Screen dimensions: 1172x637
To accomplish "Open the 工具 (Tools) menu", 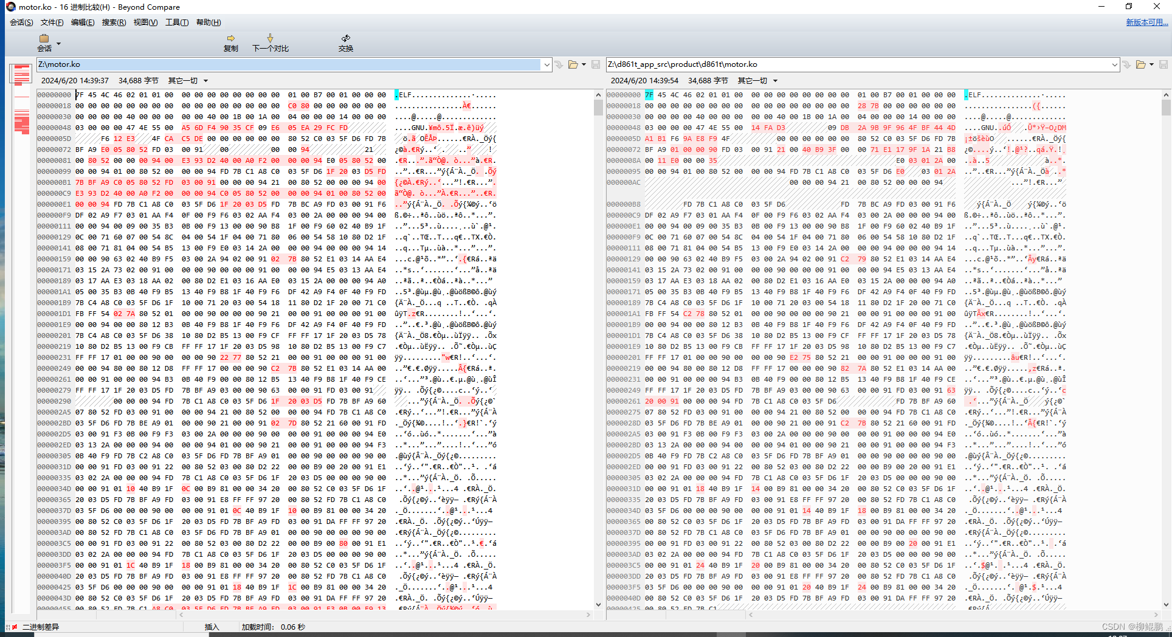I will point(177,22).
